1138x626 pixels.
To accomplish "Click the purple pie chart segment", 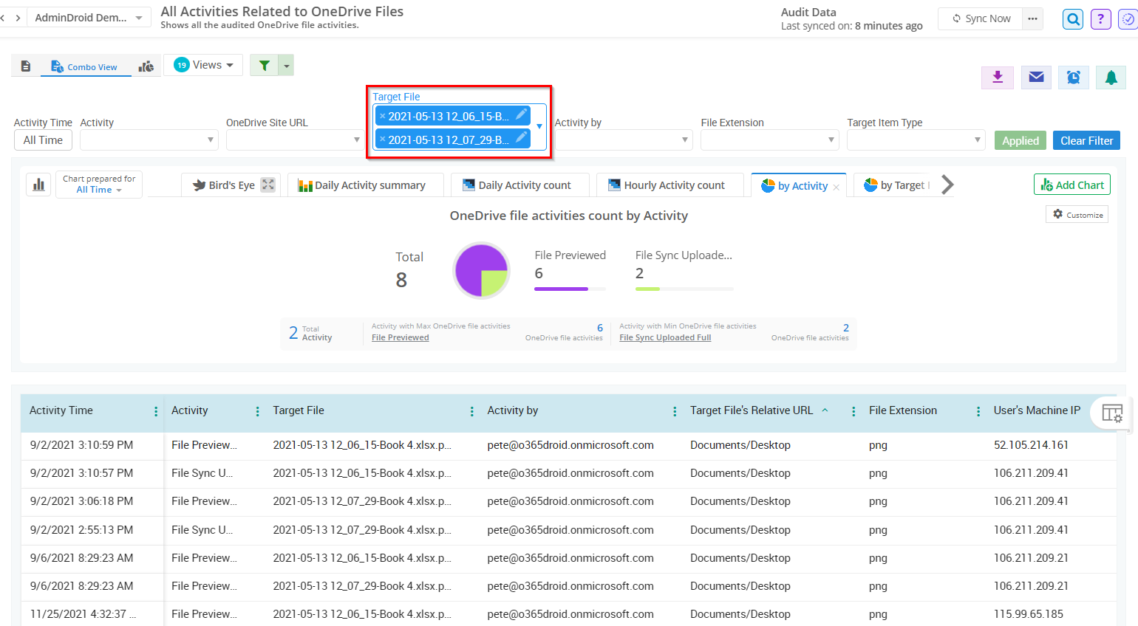I will (473, 264).
